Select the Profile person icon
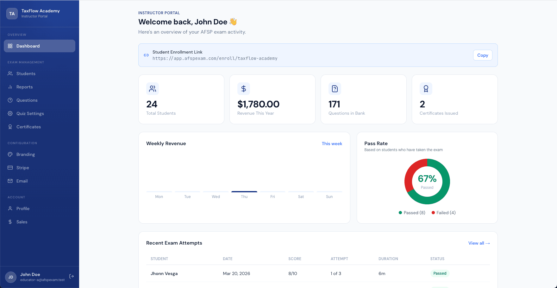This screenshot has width=557, height=288. point(10,208)
